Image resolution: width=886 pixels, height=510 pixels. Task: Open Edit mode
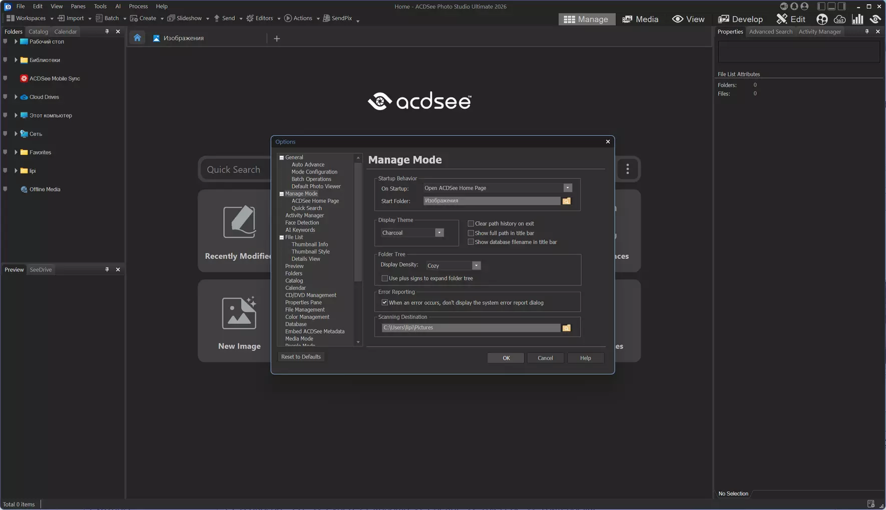click(791, 19)
